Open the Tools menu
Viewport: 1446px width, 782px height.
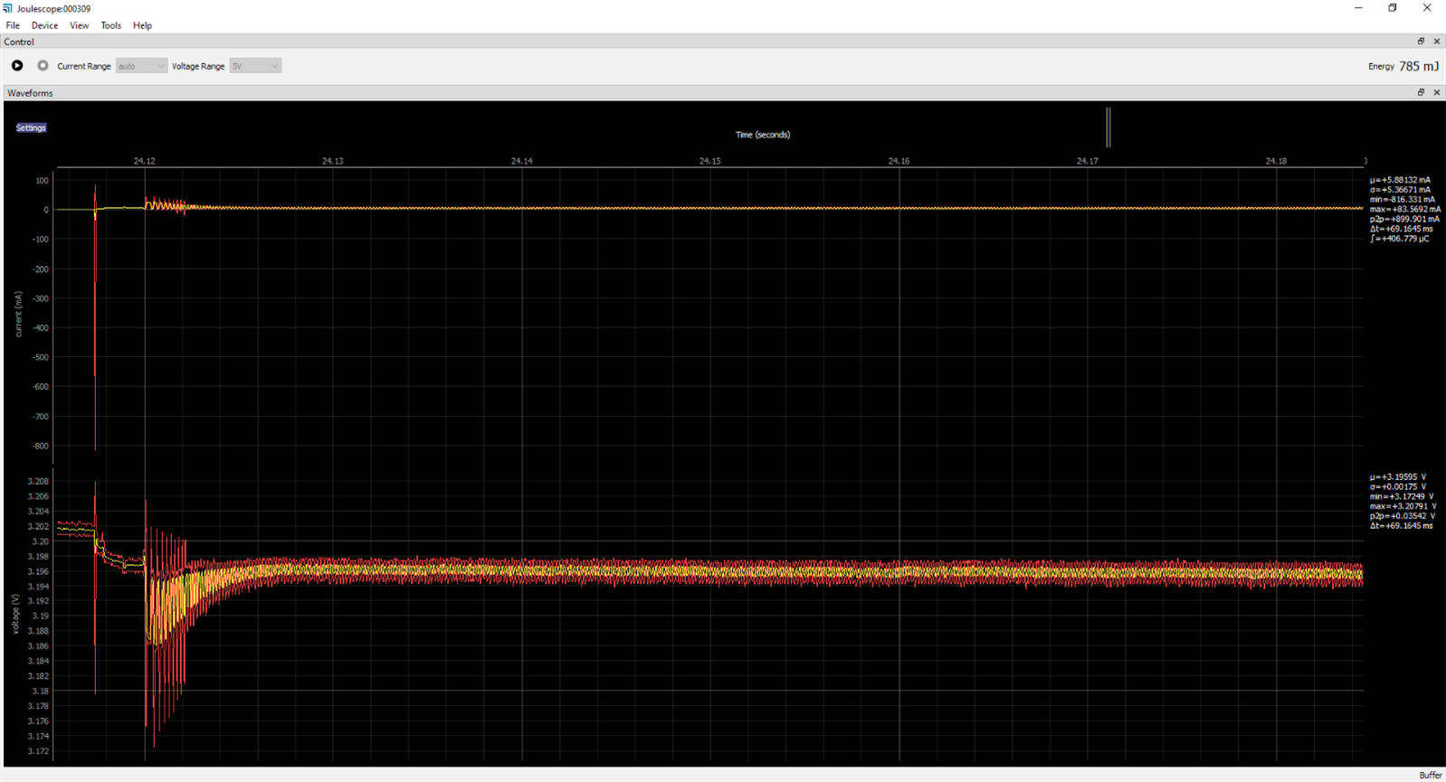(110, 25)
